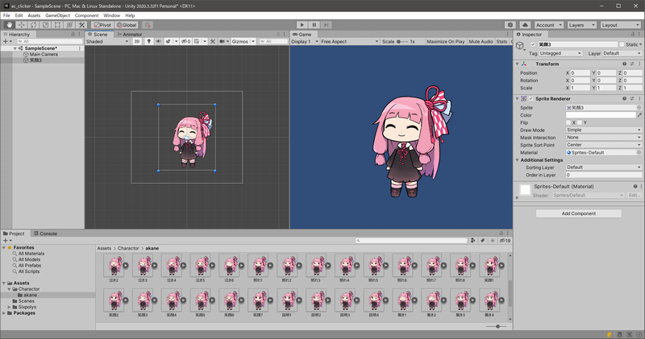
Task: Open the Sorting Layer dropdown
Action: 603,167
